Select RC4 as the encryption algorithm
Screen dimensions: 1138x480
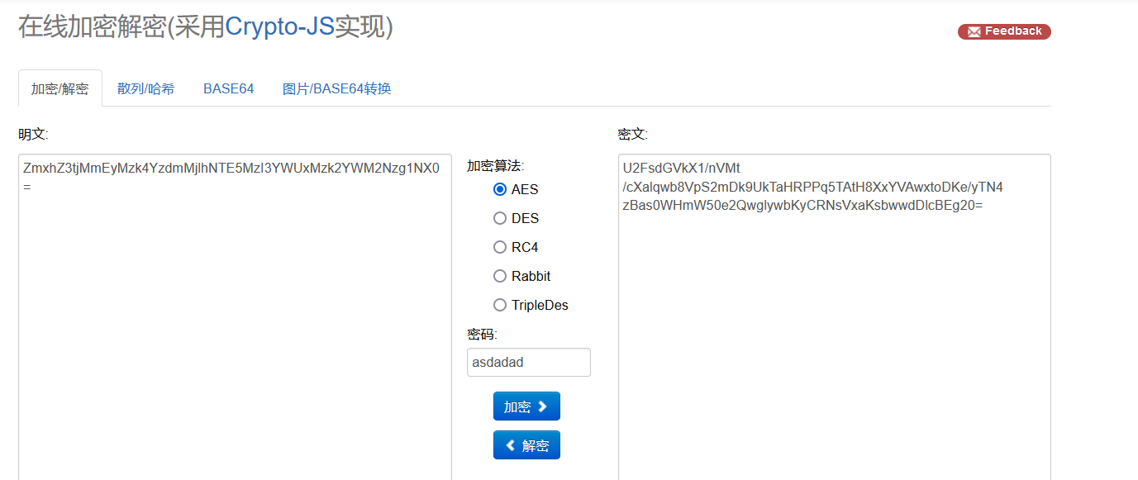coord(500,247)
